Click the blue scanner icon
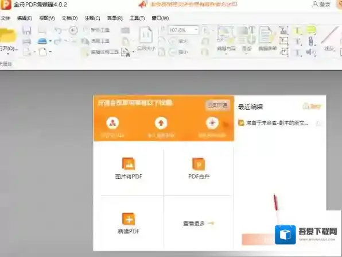 click(x=42, y=41)
